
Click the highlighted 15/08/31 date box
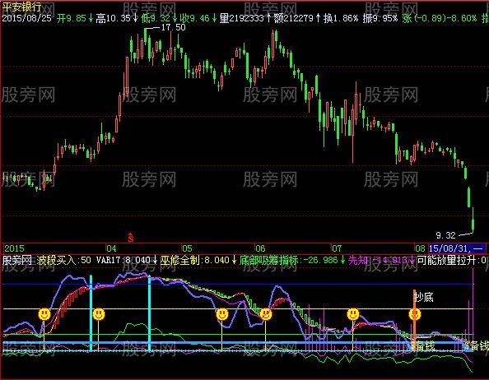(457, 248)
